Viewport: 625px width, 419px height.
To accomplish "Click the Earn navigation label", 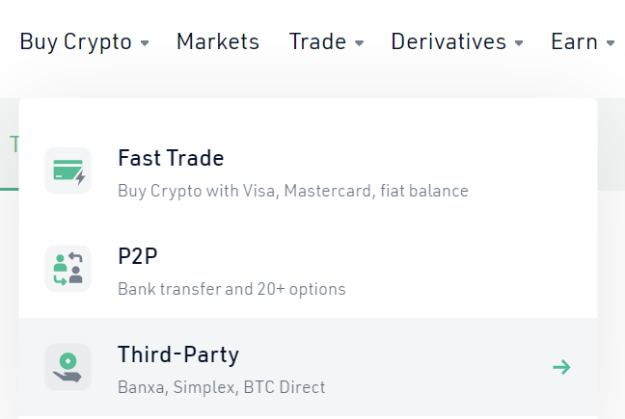I will click(x=574, y=41).
